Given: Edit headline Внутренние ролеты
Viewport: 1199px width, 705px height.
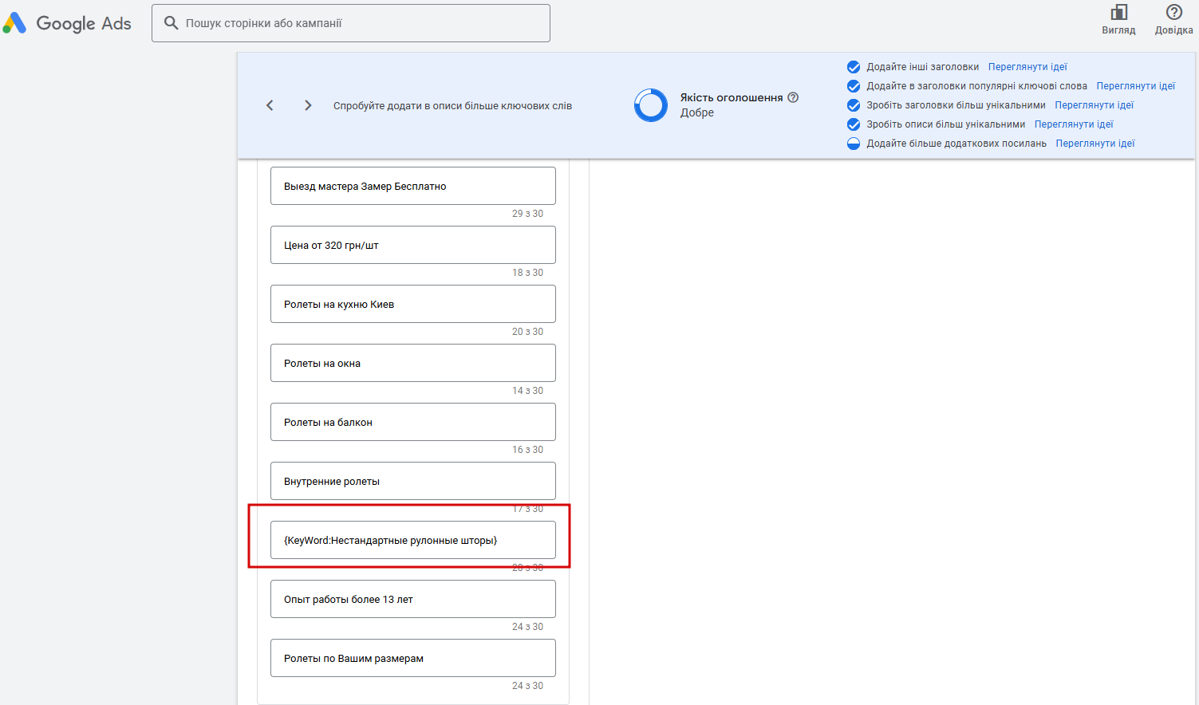Looking at the screenshot, I should [x=413, y=481].
